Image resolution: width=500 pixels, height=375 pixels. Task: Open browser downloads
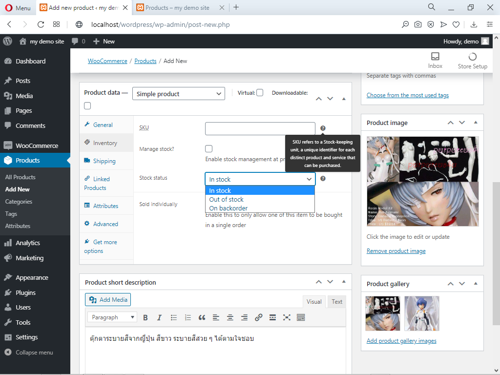(x=474, y=24)
